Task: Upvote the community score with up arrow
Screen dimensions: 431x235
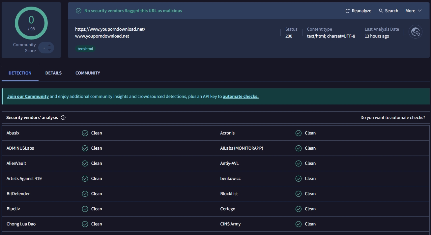Action: (x=49, y=45)
